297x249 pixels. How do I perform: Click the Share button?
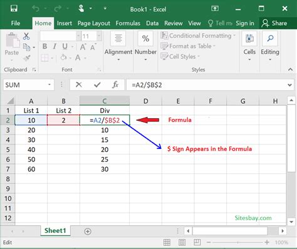tap(274, 23)
